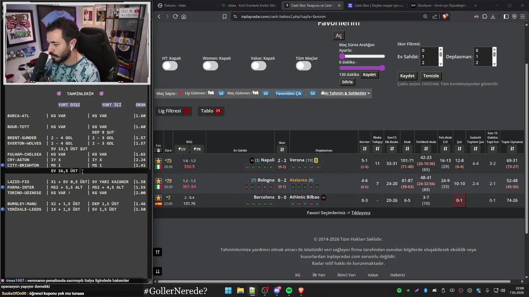Click the share icon in address bar
This screenshot has width=529, height=297.
[x=435, y=16]
